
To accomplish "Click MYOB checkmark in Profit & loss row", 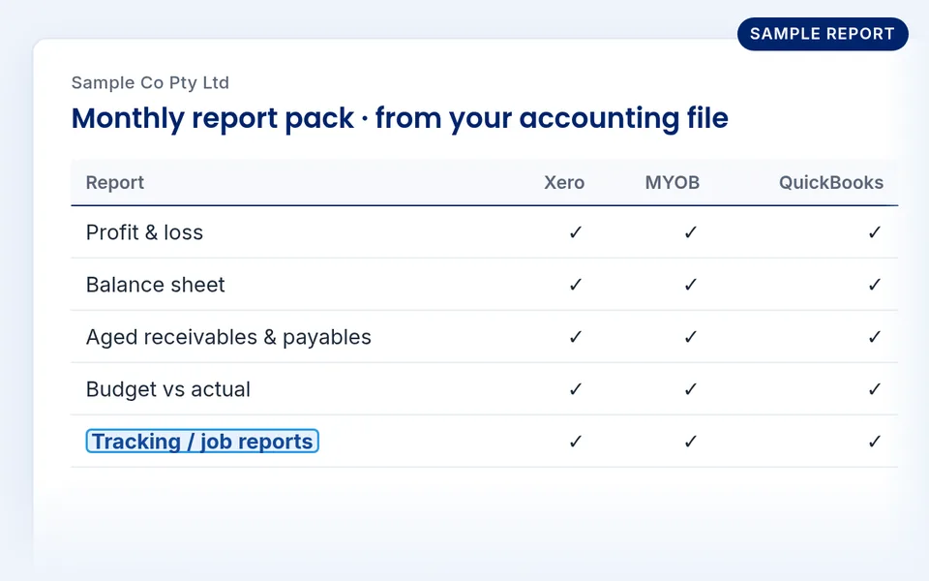I will point(691,232).
